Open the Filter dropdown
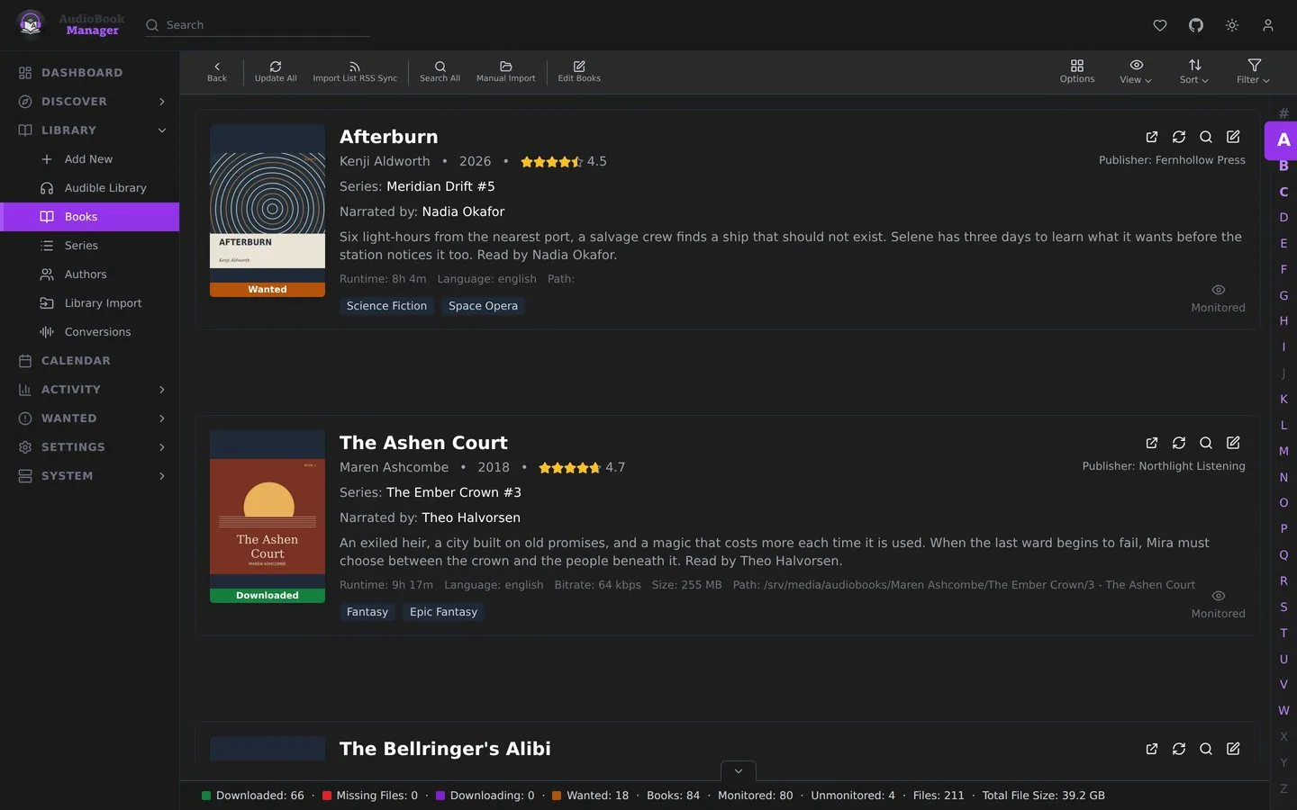The image size is (1297, 810). pos(1254,72)
